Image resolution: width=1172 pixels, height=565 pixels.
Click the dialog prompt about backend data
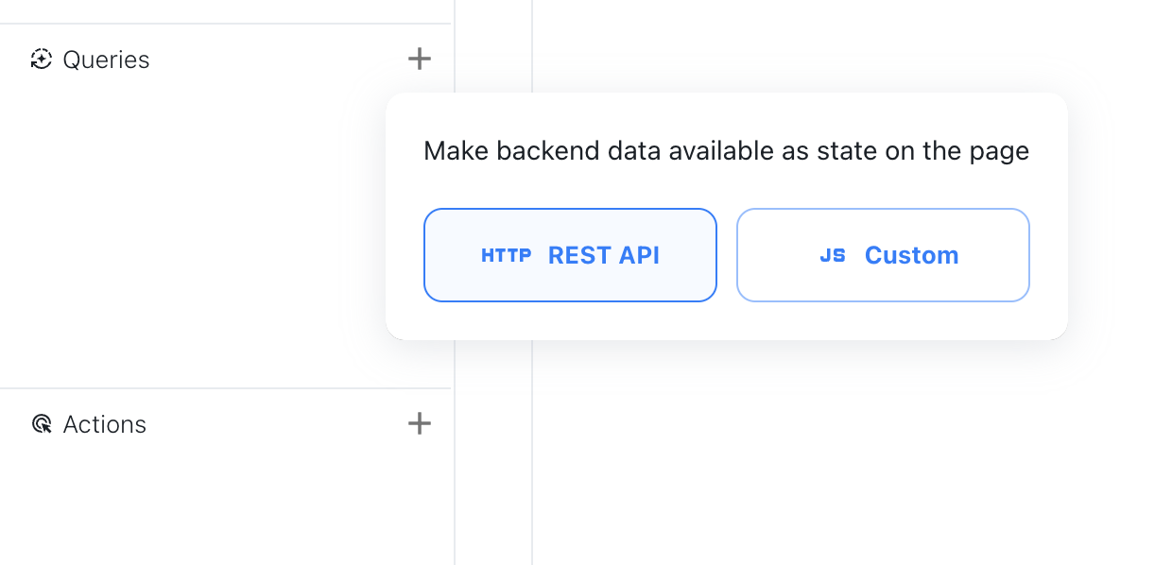[x=727, y=150]
